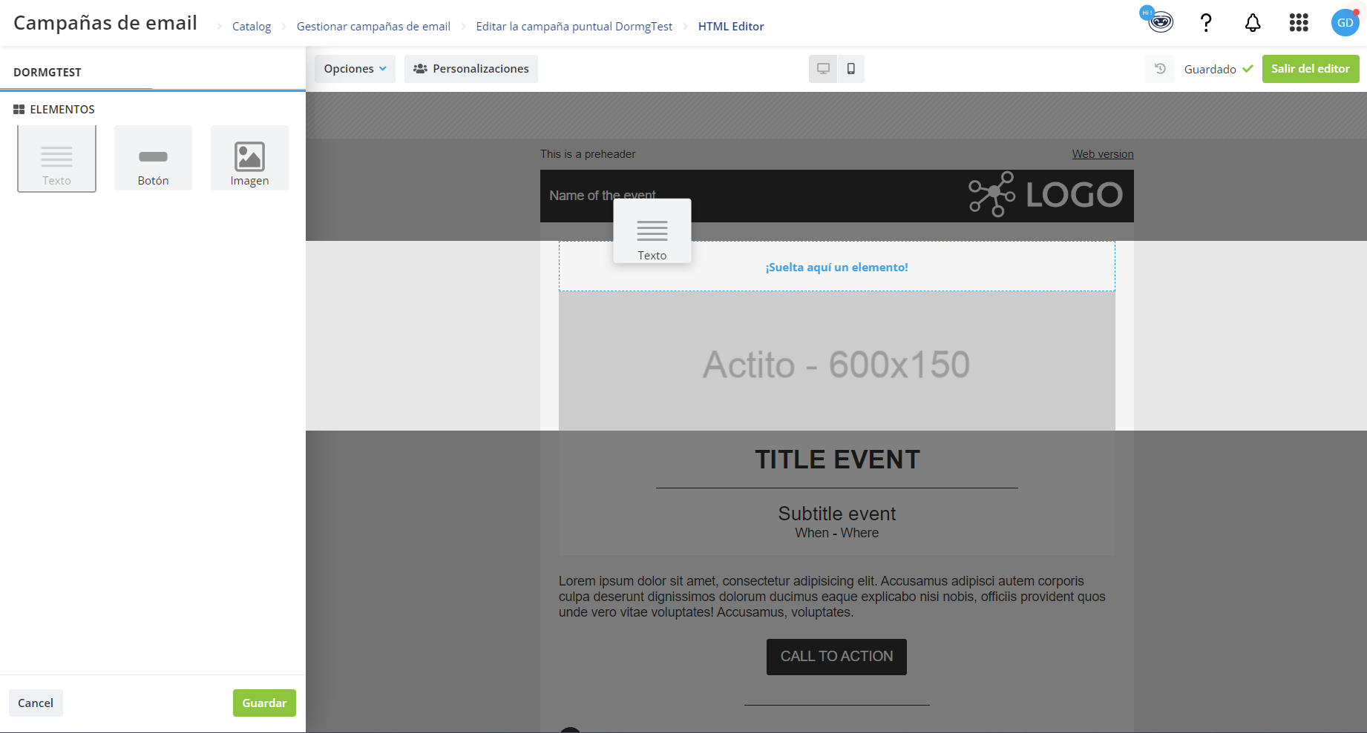Select the TITLE EVENT heading
Image resolution: width=1367 pixels, height=733 pixels.
click(x=837, y=460)
